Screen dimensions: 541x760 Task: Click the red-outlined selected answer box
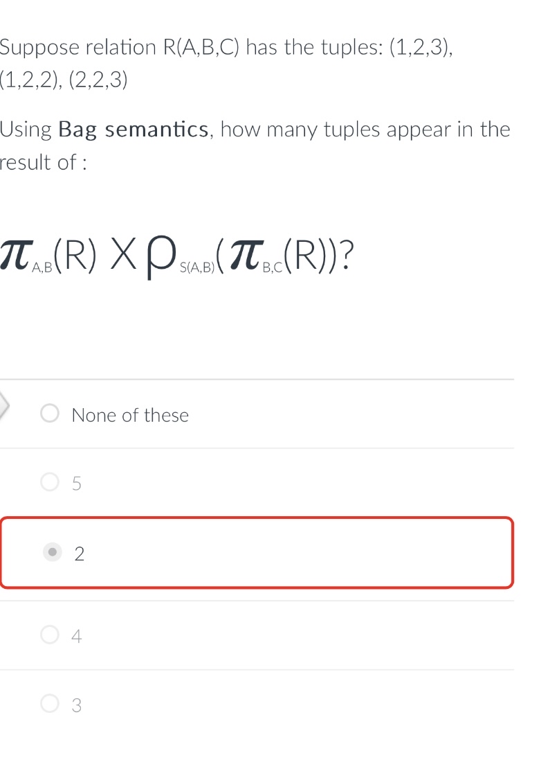[x=257, y=552]
